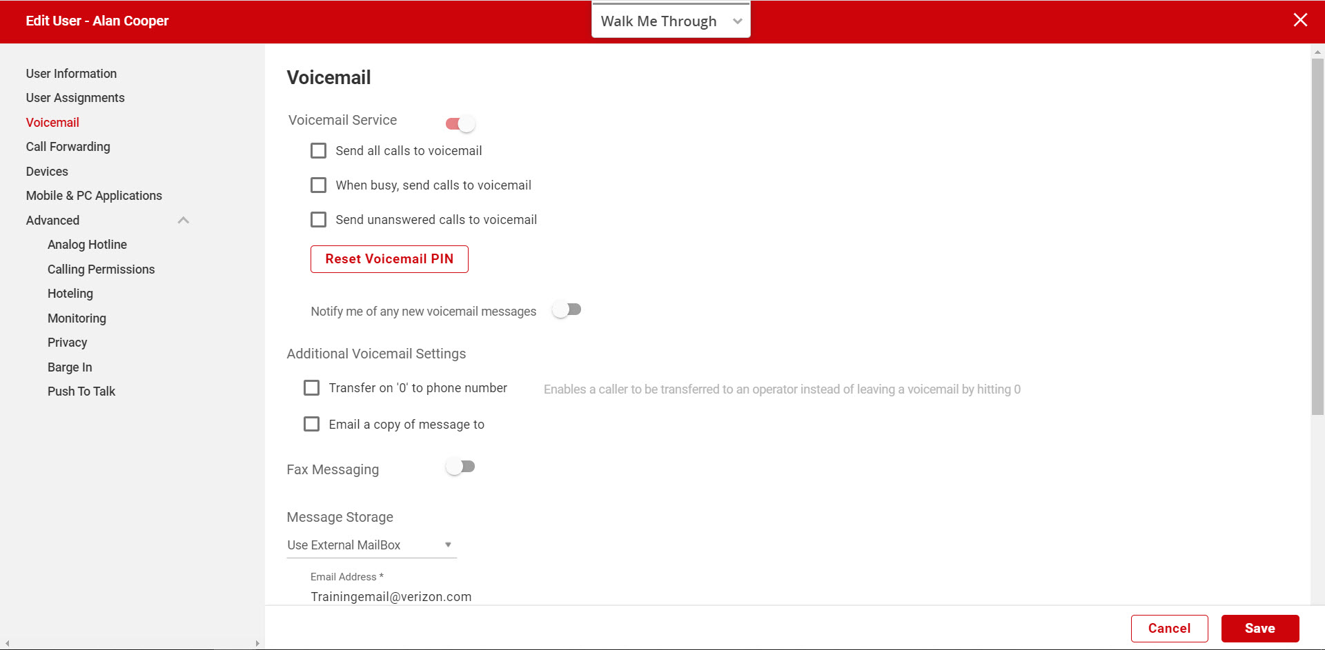Open Hoteling settings
Image resolution: width=1325 pixels, height=650 pixels.
click(x=70, y=294)
